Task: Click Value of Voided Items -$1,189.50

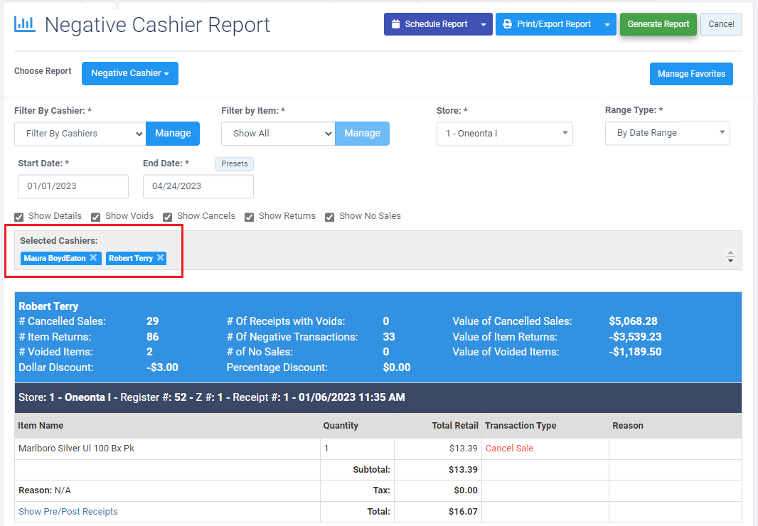Action: coord(635,351)
